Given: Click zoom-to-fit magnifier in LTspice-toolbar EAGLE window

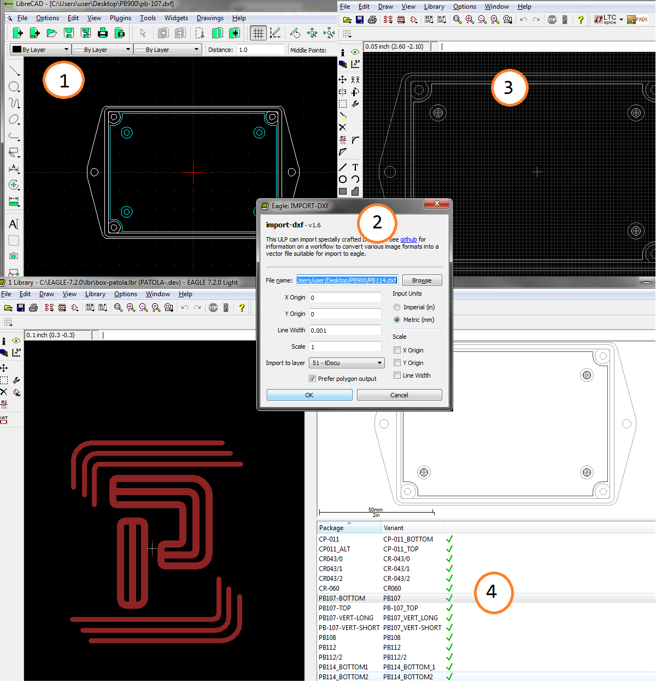Looking at the screenshot, I should 457,20.
